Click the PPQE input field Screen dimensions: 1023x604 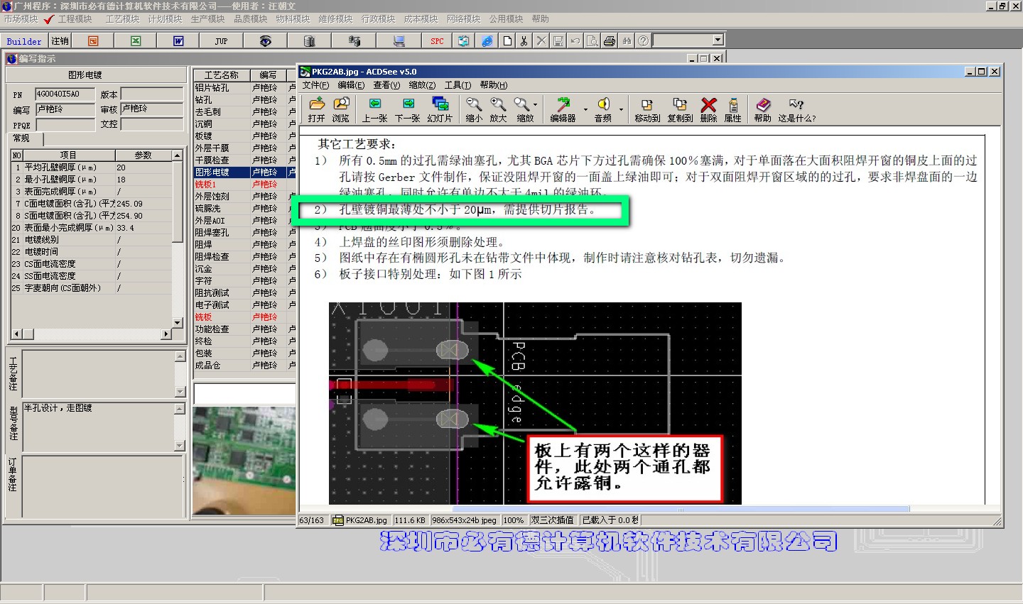pos(65,125)
